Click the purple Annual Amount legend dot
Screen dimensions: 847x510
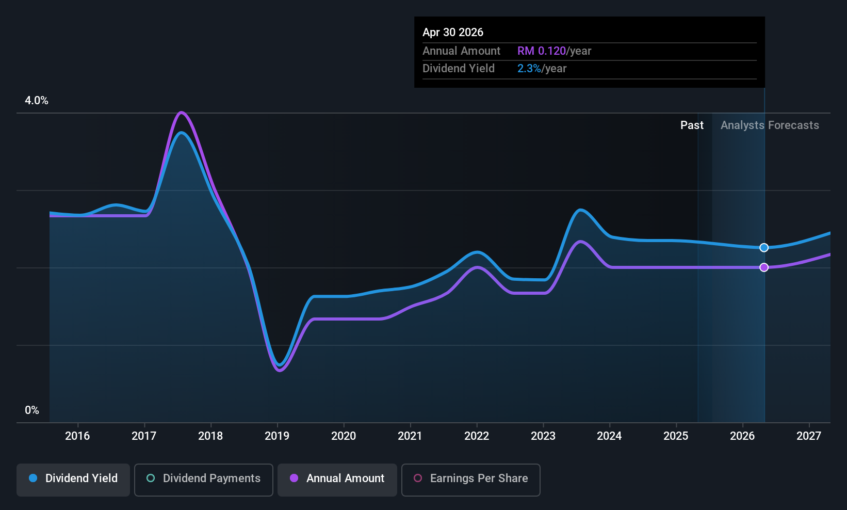294,479
